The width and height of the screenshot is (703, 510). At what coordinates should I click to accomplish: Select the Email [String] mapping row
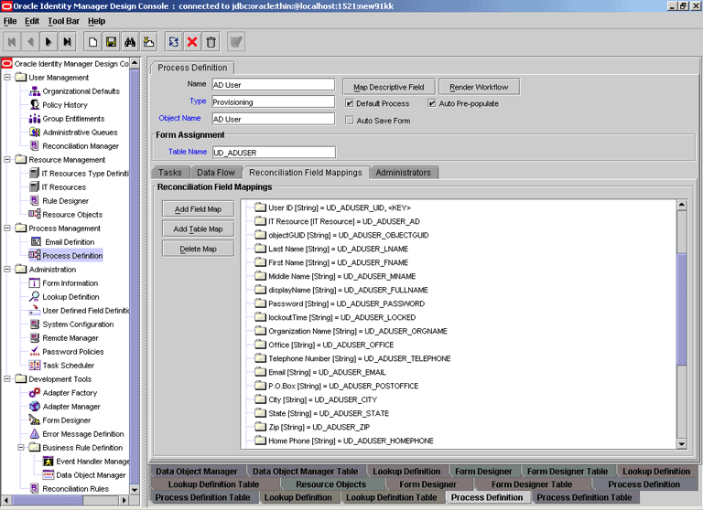[320, 372]
